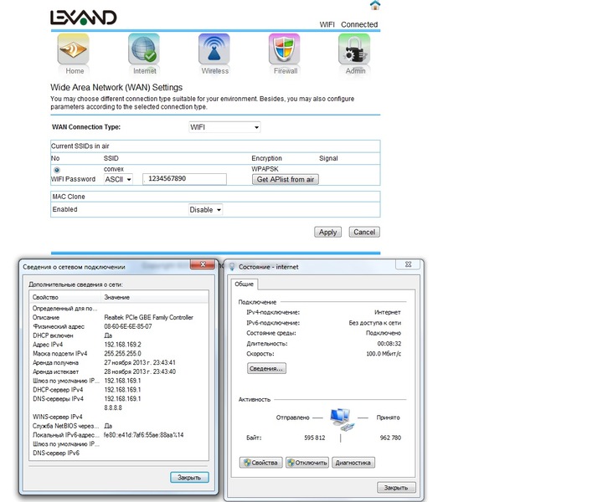The height and width of the screenshot is (502, 613).
Task: Expand the WAN Connection Type dropdown
Action: [x=224, y=127]
